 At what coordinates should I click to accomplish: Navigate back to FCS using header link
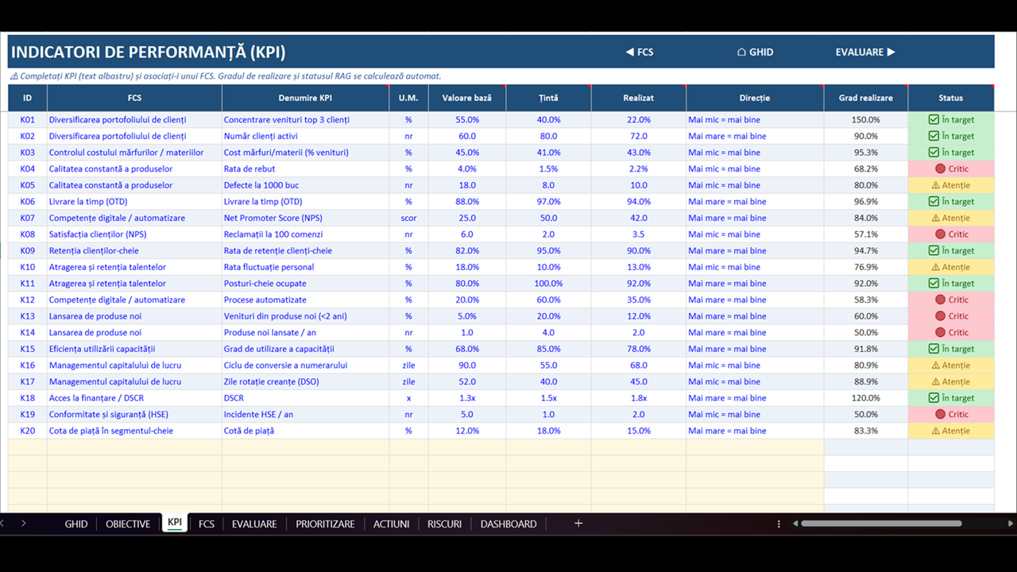point(640,52)
